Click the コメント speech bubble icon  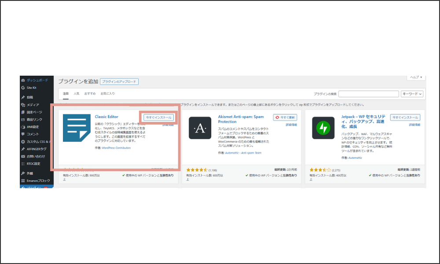(x=23, y=134)
